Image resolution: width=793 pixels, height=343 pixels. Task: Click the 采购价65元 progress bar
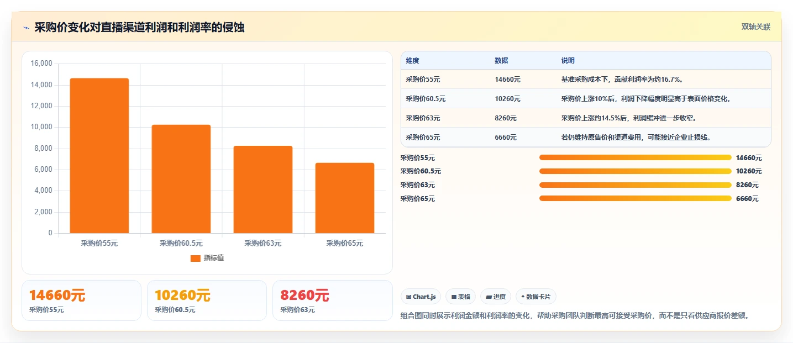pos(636,199)
